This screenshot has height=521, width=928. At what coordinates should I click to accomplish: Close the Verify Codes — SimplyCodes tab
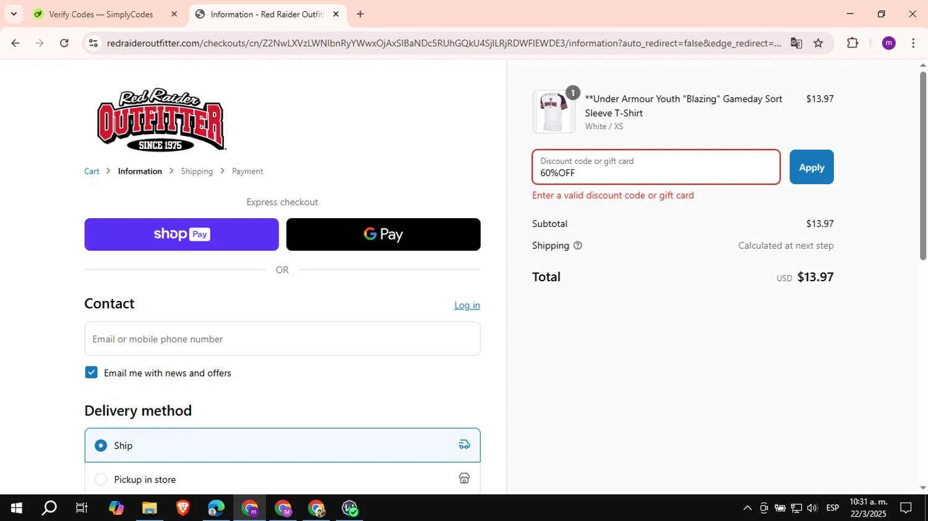point(174,14)
